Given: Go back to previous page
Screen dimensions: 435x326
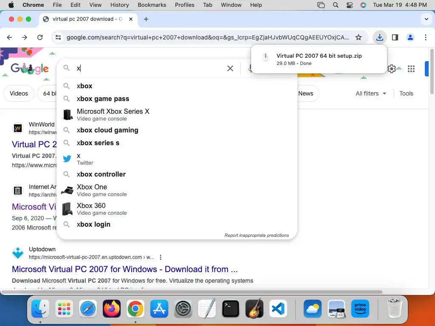Looking at the screenshot, I should point(9,37).
